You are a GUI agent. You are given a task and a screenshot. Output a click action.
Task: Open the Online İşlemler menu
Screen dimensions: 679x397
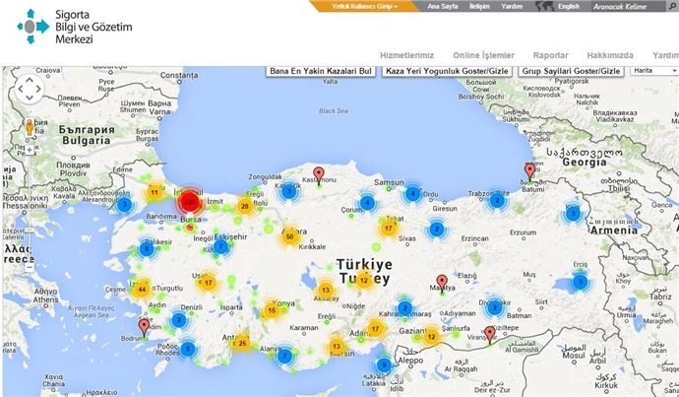coord(483,55)
